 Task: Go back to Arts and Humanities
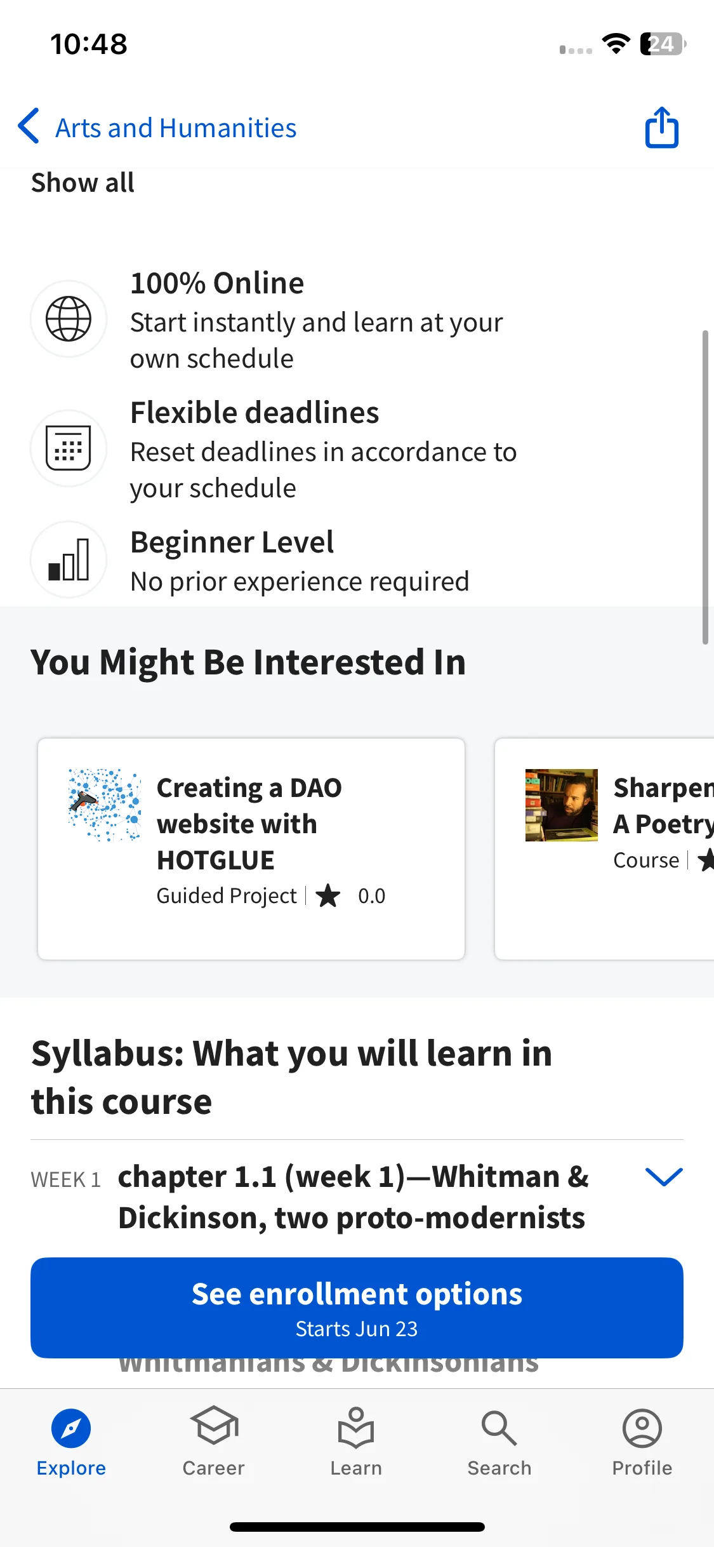(176, 128)
